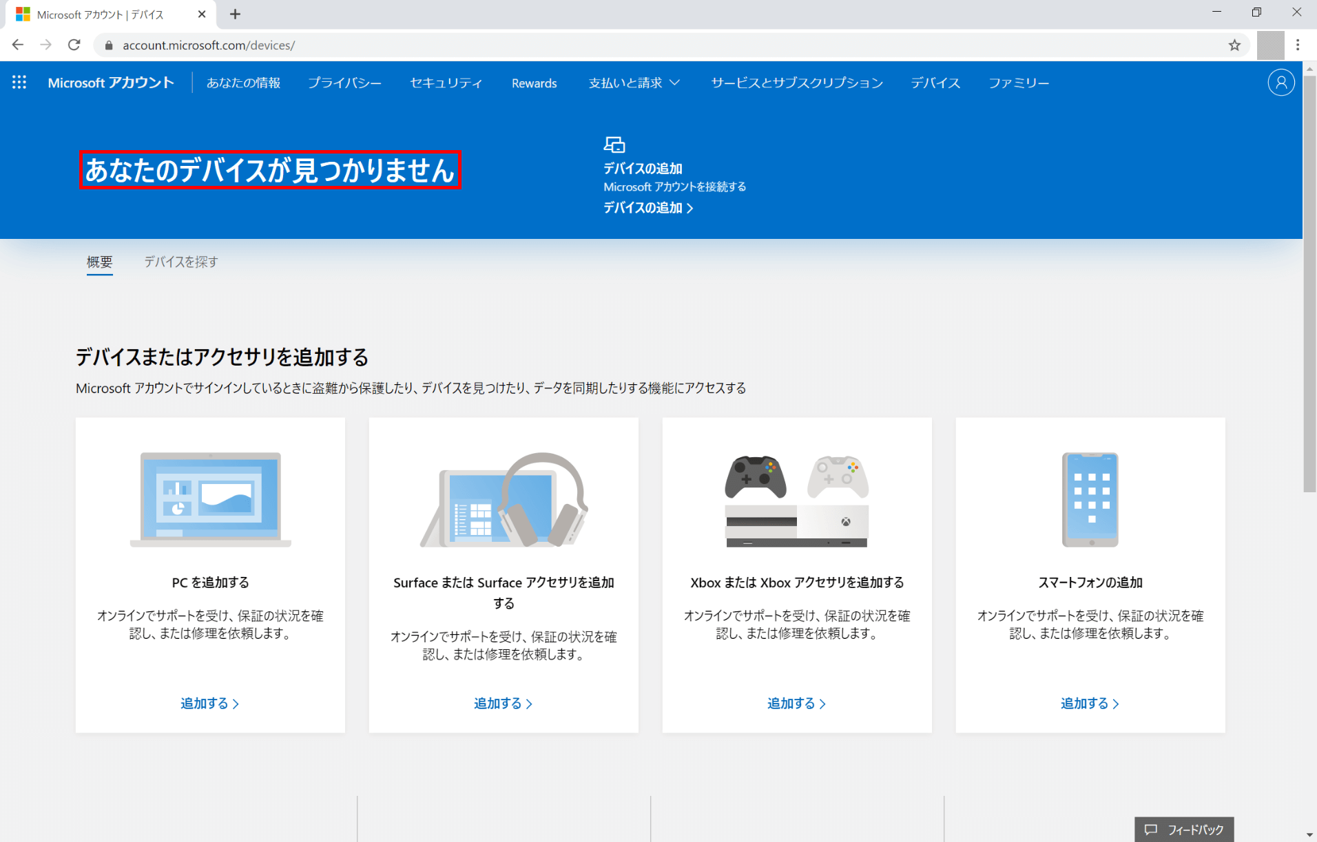Open あなたの情報 in navigation
This screenshot has height=842, width=1317.
[x=243, y=83]
